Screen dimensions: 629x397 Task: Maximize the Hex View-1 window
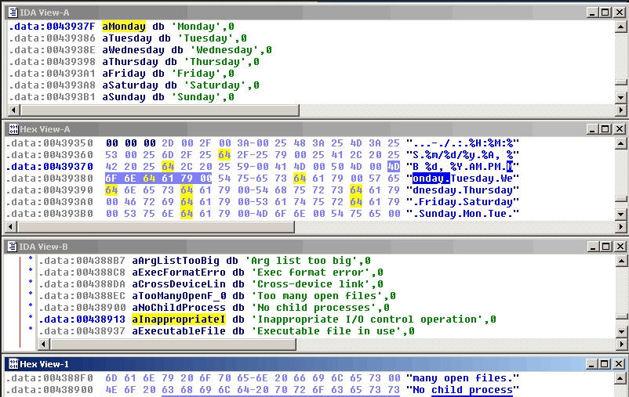click(x=605, y=364)
